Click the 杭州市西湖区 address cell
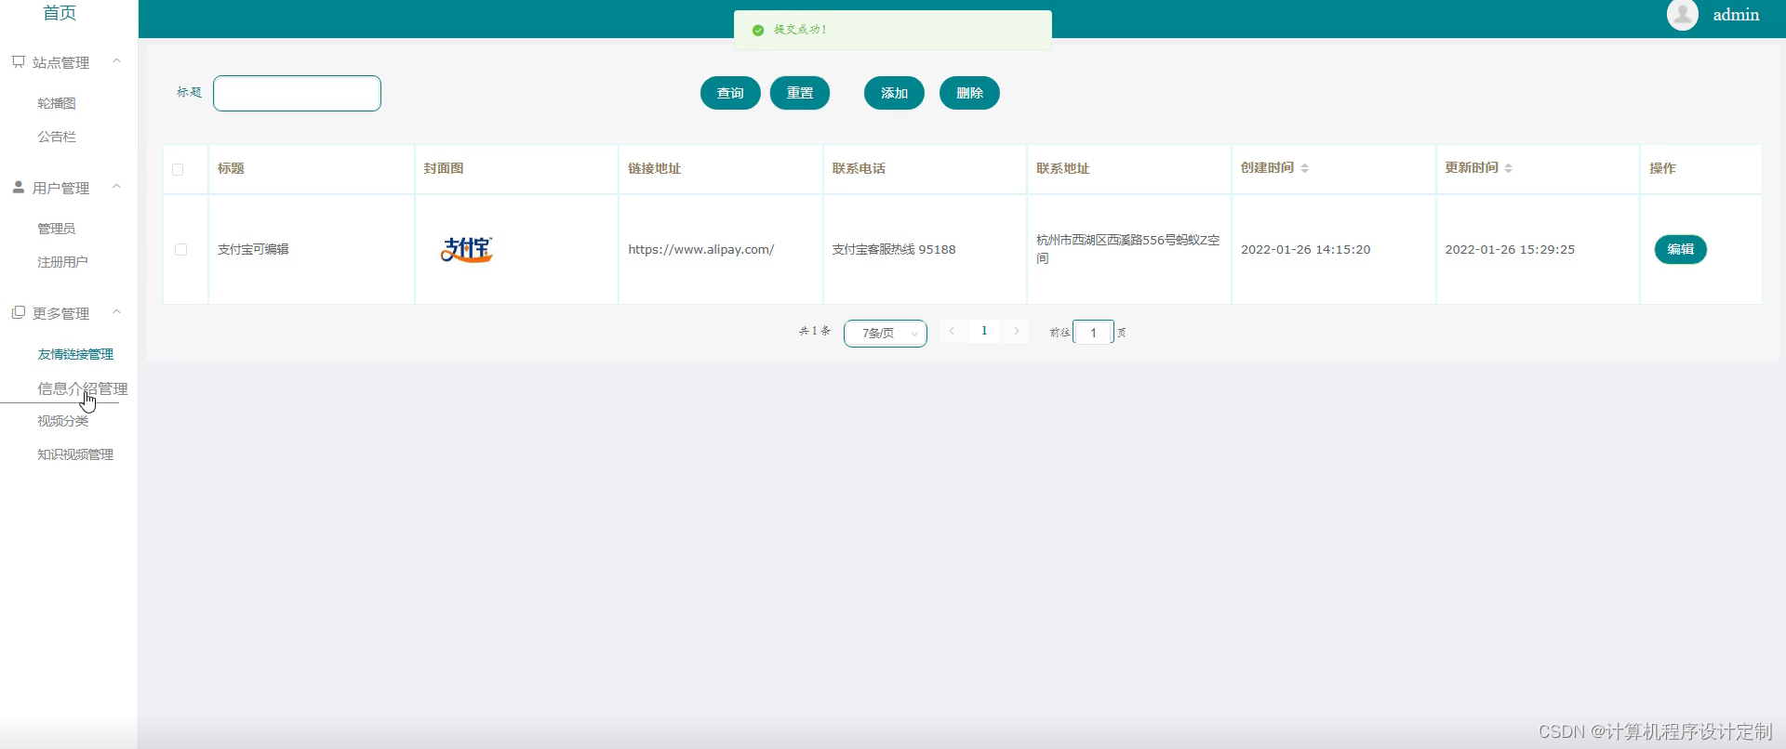The height and width of the screenshot is (749, 1786). [x=1127, y=249]
